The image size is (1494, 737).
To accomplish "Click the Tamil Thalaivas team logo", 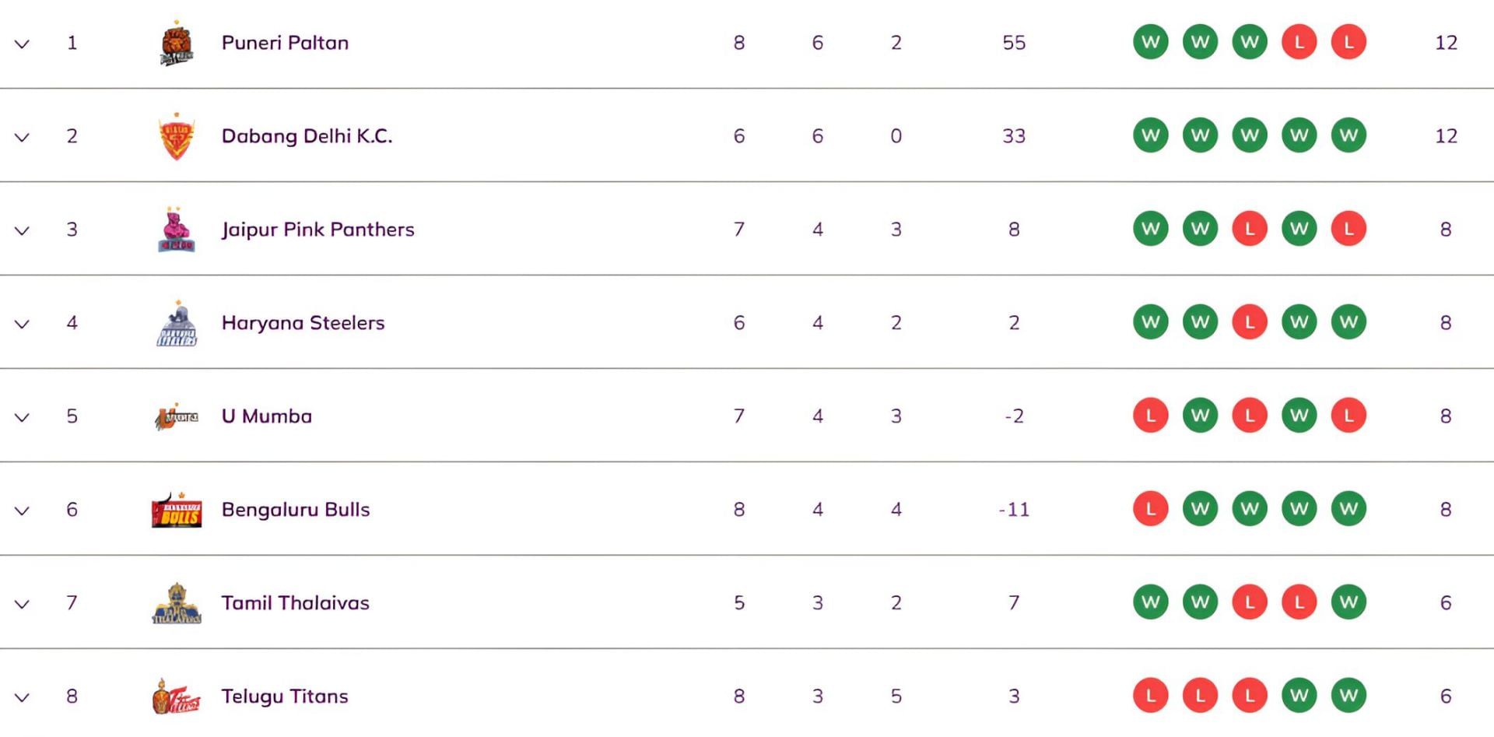I will pos(177,603).
